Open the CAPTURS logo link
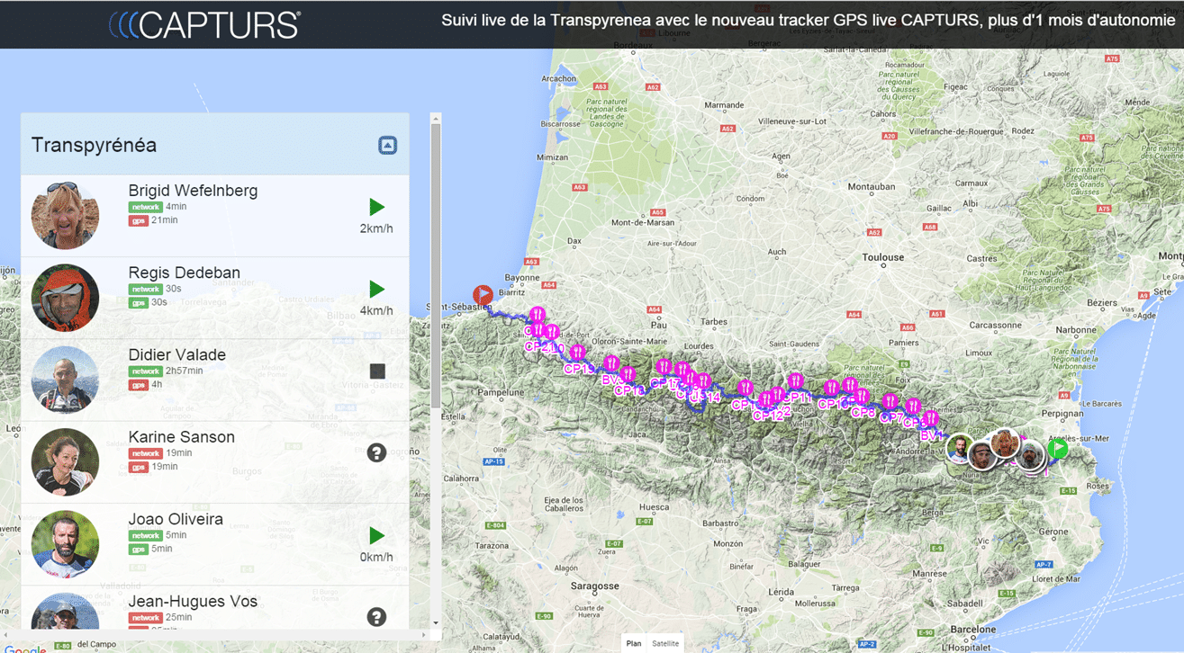Viewport: 1184px width, 653px height. (205, 24)
